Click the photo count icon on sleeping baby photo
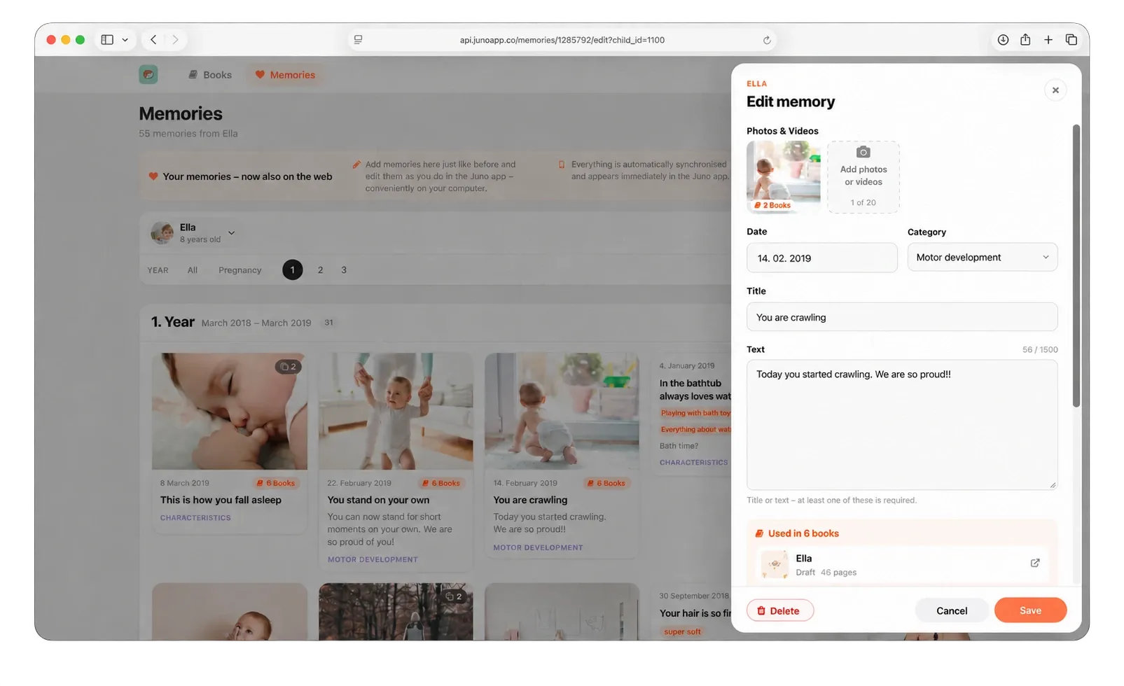This screenshot has height=686, width=1124. [288, 367]
